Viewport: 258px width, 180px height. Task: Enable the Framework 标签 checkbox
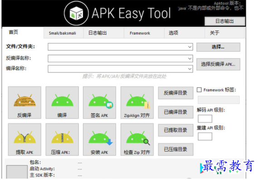pos(199,90)
